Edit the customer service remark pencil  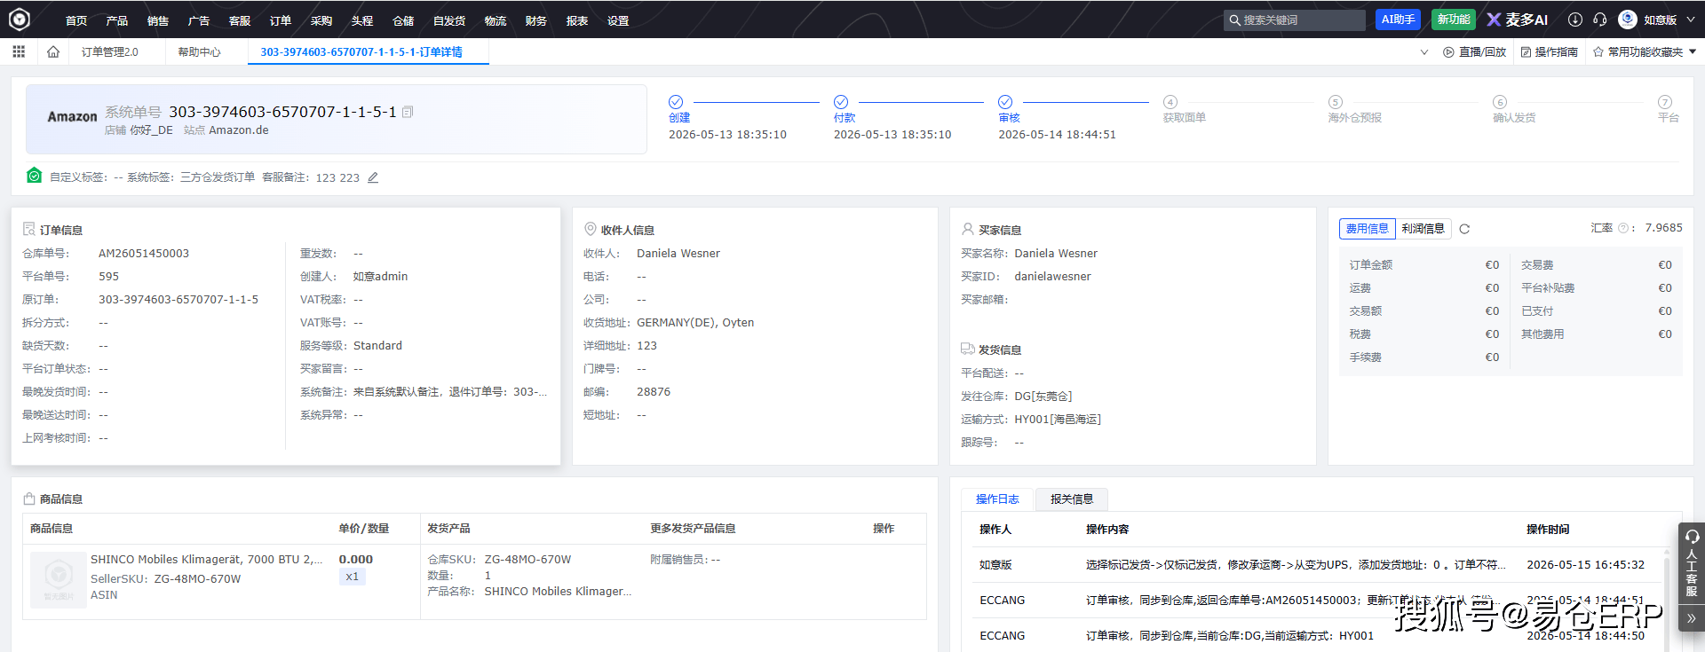[373, 177]
